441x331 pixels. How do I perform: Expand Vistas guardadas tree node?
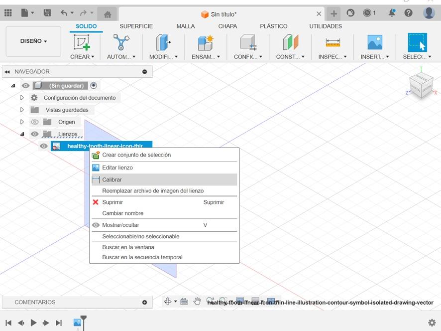(22, 110)
